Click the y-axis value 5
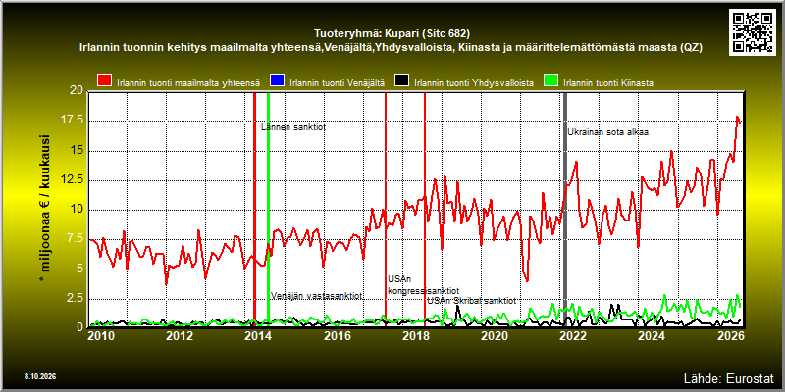The width and height of the screenshot is (785, 392). 79,269
